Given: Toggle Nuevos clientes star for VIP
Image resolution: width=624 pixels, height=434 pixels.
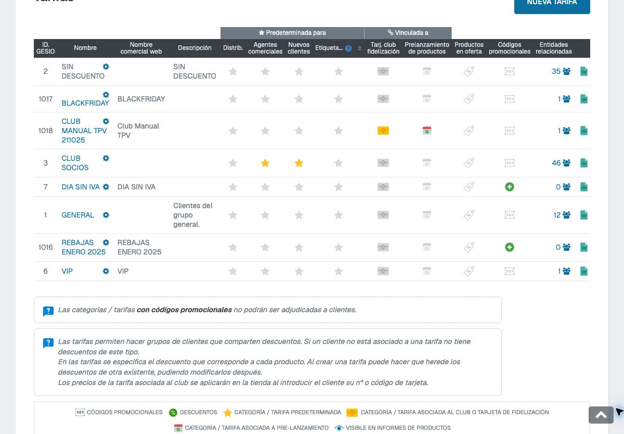Looking at the screenshot, I should click(x=299, y=271).
